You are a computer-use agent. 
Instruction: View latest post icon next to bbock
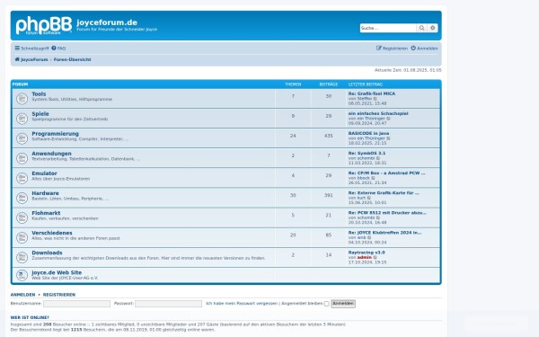(x=374, y=178)
